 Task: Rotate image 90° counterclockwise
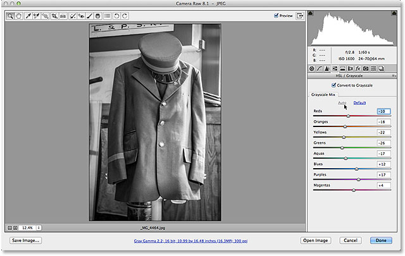tap(115, 15)
